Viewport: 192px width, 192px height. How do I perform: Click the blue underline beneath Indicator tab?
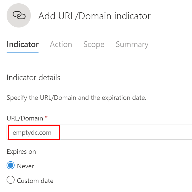(23, 53)
